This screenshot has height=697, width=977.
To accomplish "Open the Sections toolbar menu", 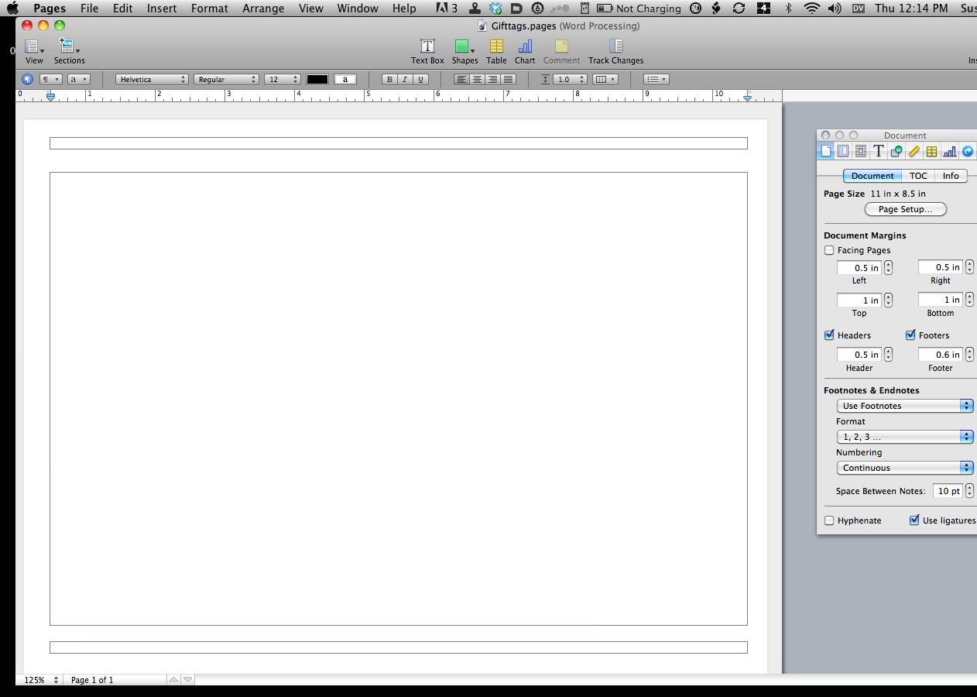I will point(69,51).
